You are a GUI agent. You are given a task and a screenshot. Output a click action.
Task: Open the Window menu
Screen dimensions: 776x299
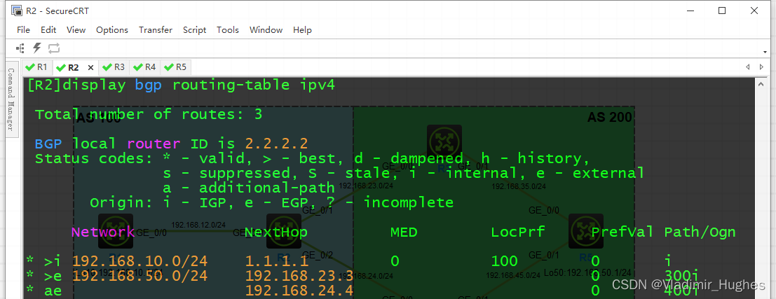coord(266,30)
